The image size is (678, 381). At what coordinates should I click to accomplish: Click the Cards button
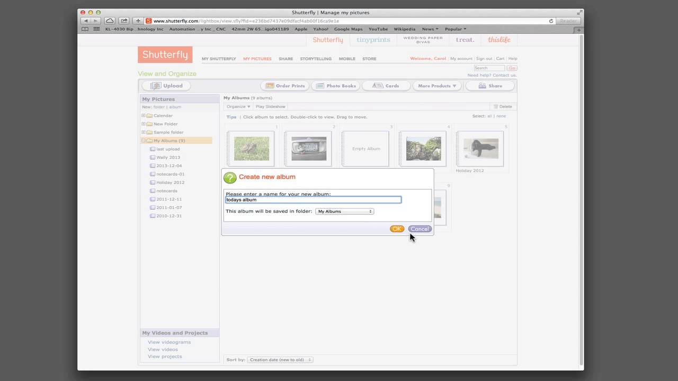(x=386, y=86)
